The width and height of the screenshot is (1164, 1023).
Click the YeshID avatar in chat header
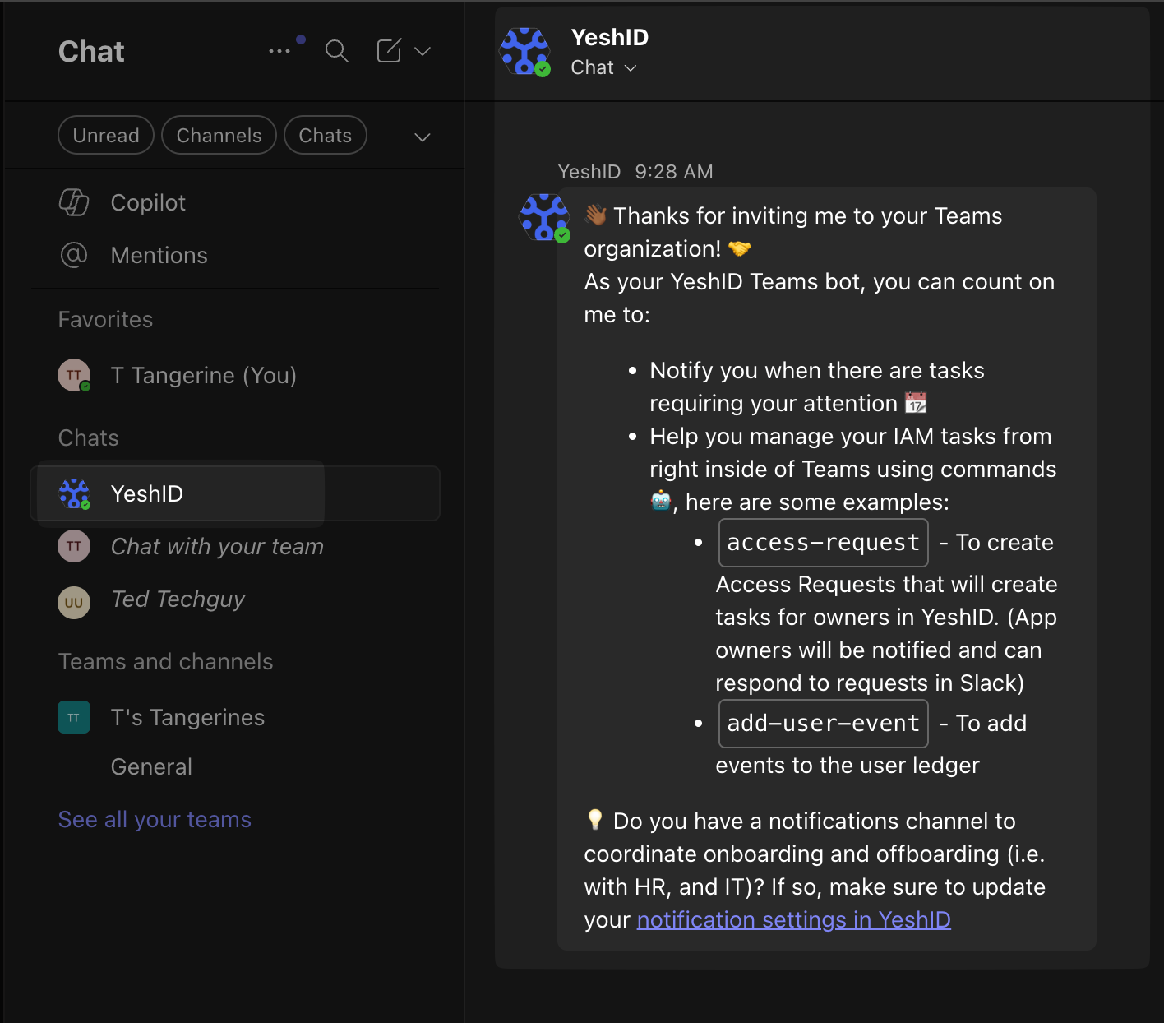[525, 51]
